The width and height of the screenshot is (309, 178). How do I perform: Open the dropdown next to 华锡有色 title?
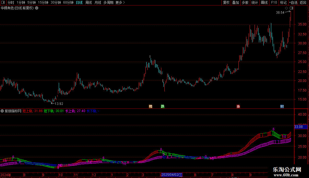pyautogui.click(x=37, y=8)
